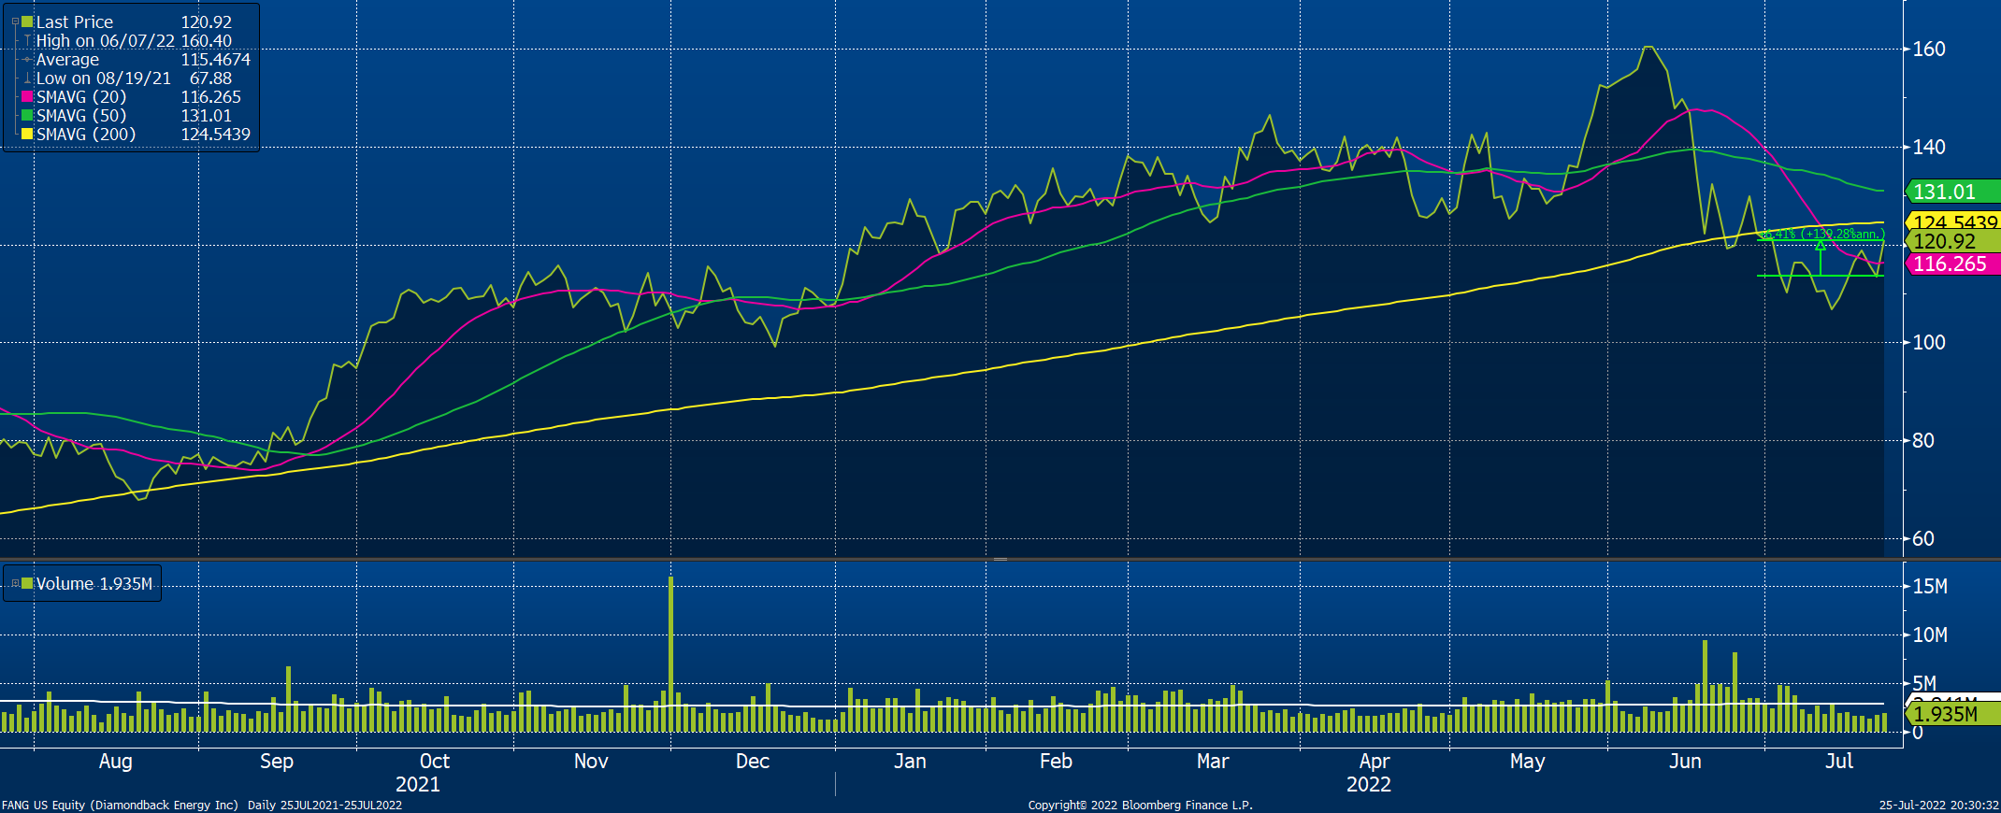Click the green 131.01 price axis tag
The image size is (2001, 813).
[1952, 193]
